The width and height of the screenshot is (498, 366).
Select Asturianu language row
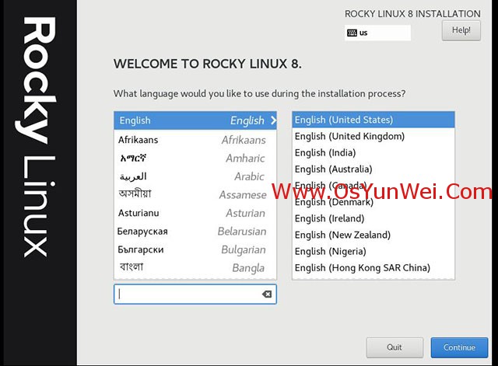[x=195, y=213]
